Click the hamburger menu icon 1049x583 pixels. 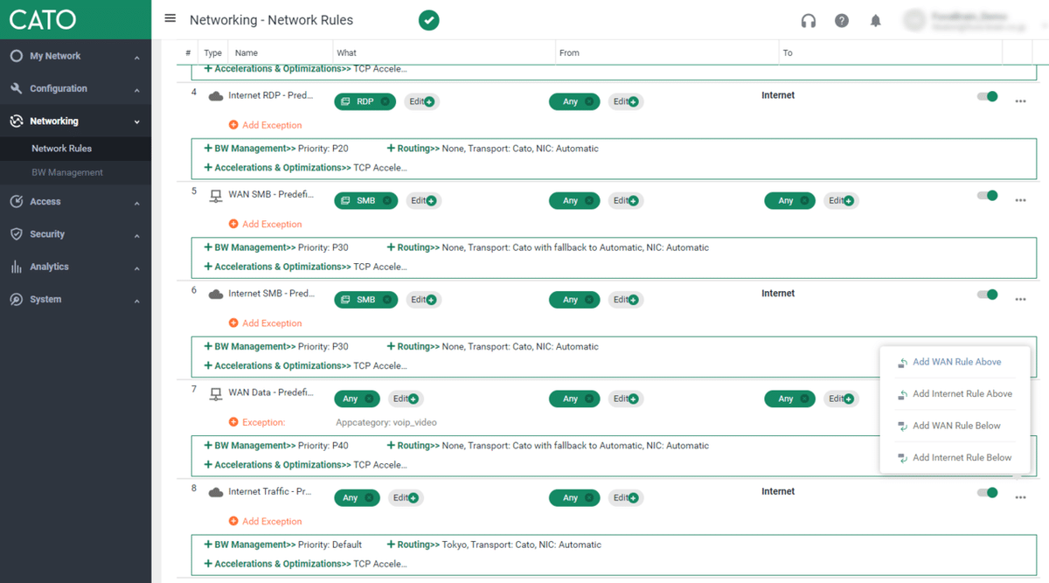[170, 18]
